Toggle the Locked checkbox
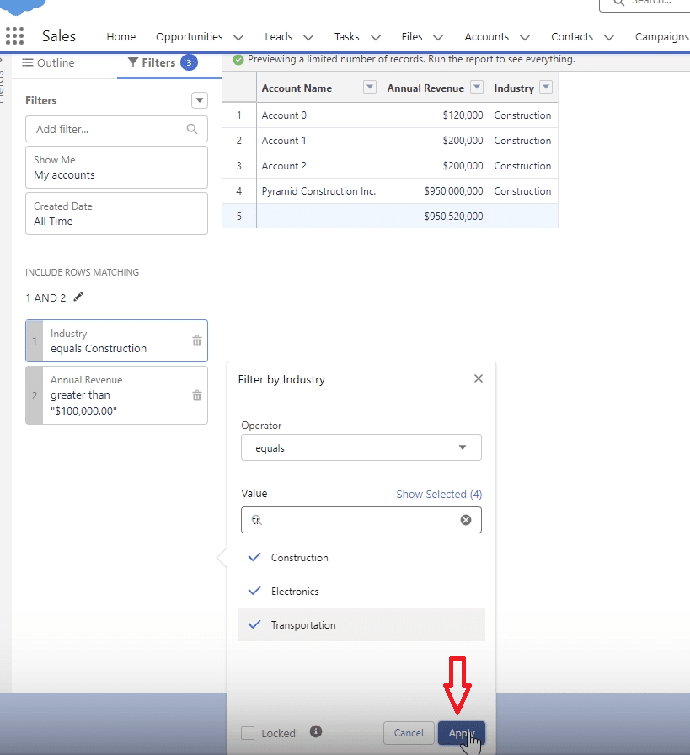 tap(248, 733)
